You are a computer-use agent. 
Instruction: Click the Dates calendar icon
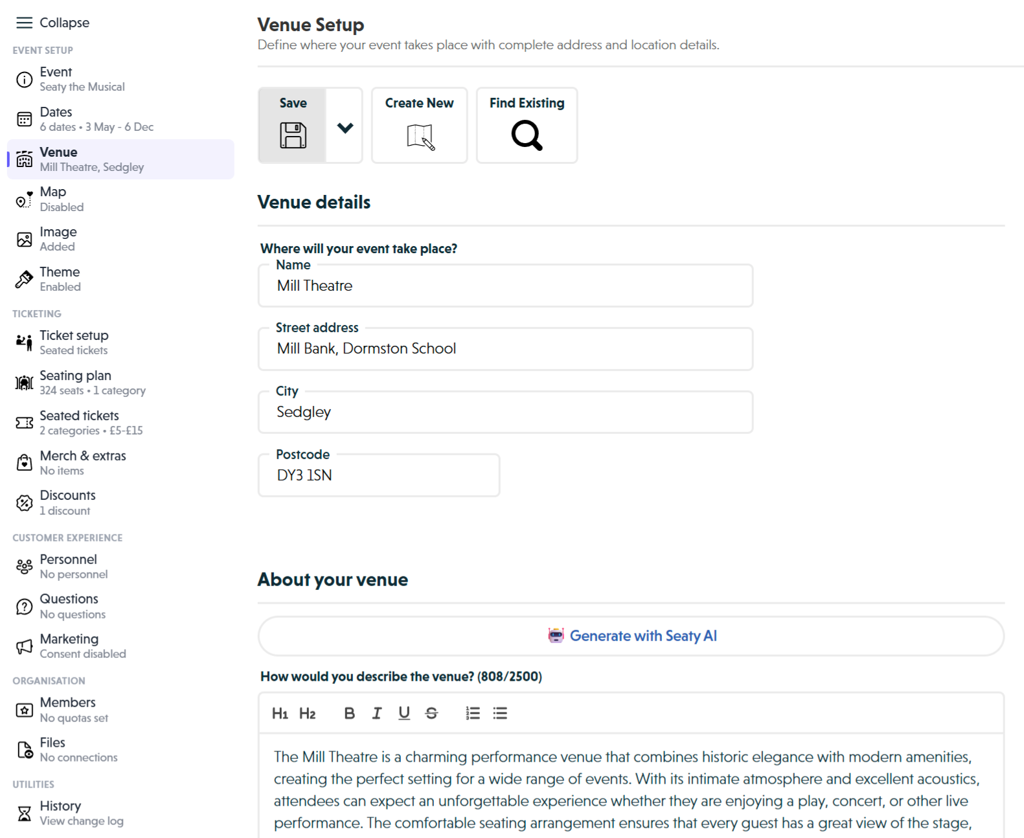[24, 119]
